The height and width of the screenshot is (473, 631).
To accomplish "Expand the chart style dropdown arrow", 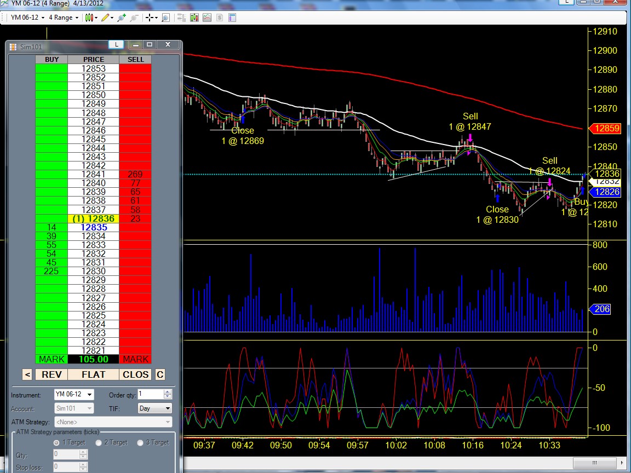I will [x=96, y=18].
